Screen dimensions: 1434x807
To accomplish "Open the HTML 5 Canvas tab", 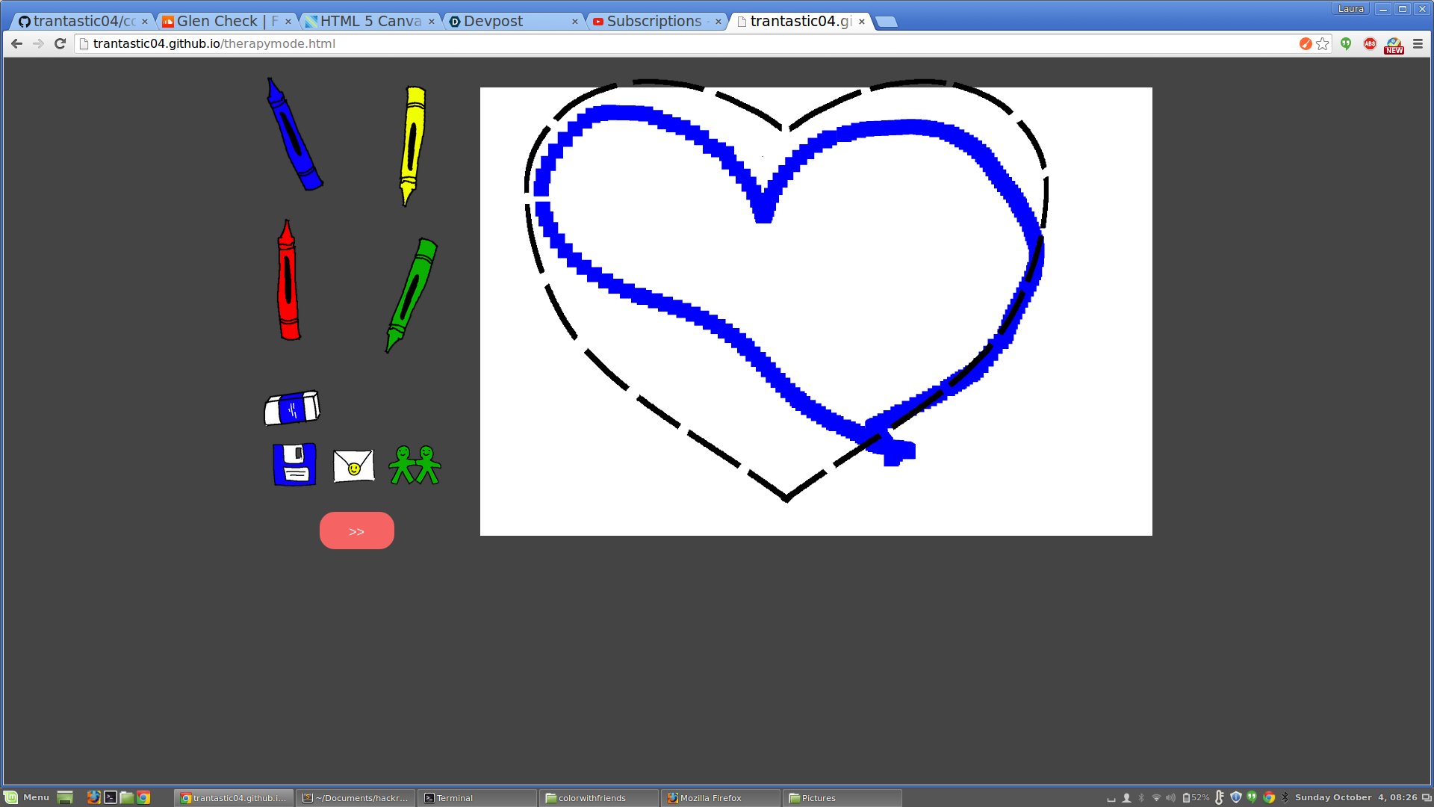I will tap(370, 22).
